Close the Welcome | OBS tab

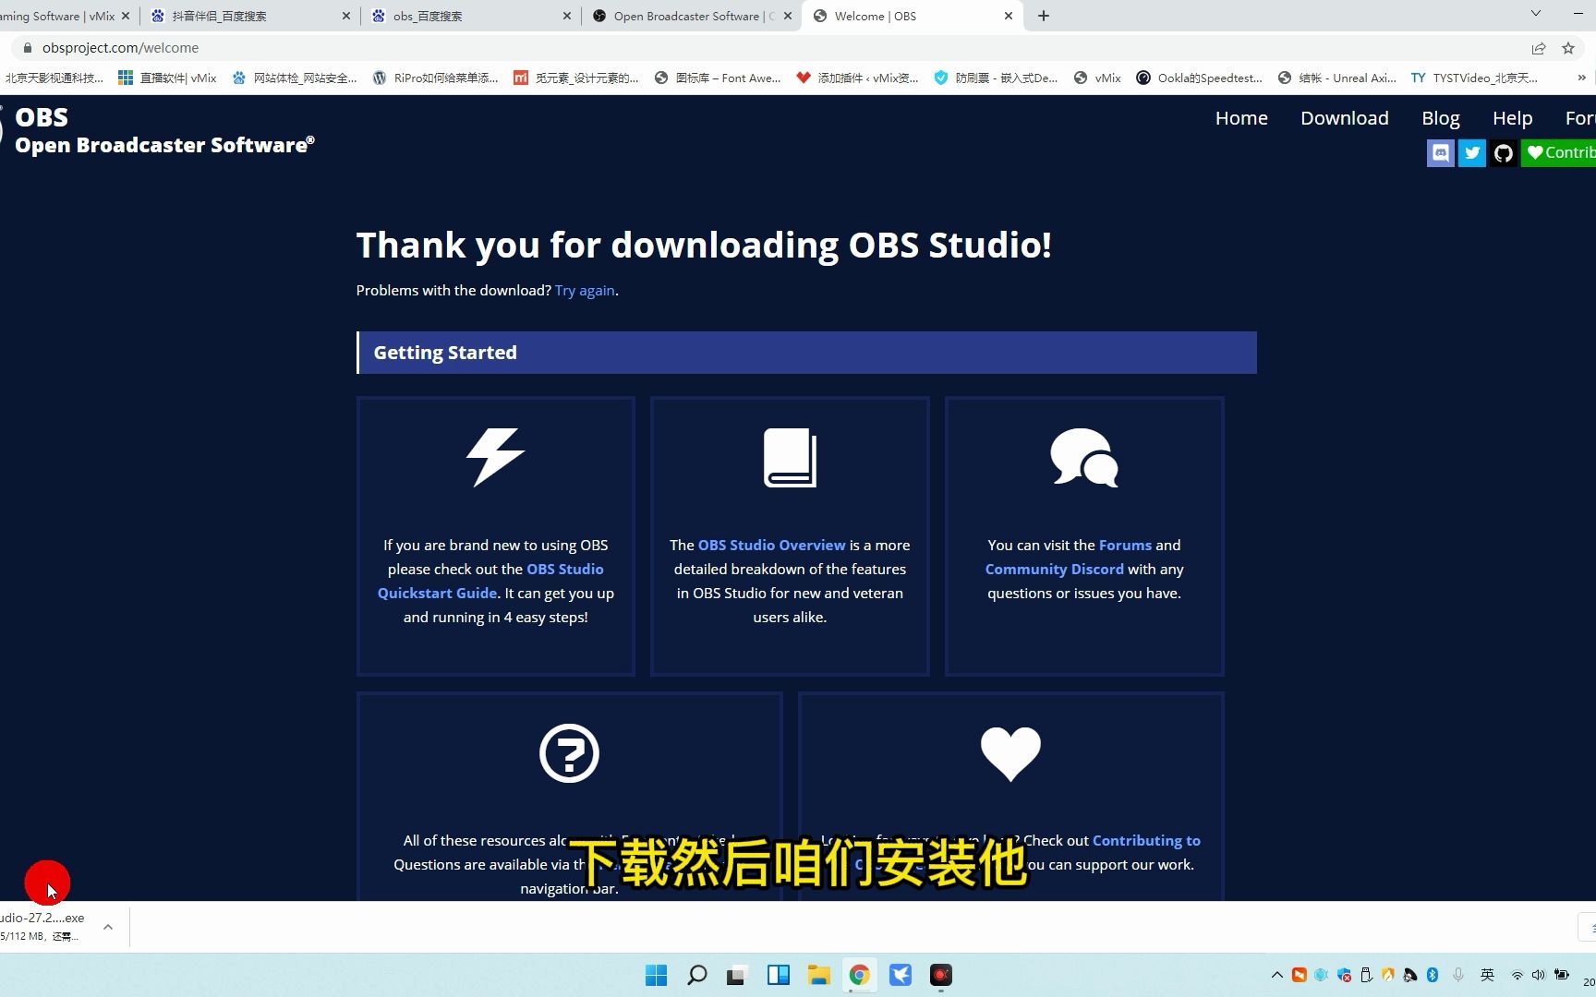click(1008, 16)
